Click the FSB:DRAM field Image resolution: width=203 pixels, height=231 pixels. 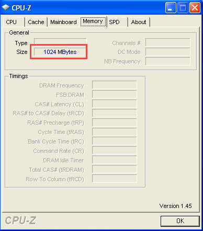pyautogui.click(x=115, y=94)
